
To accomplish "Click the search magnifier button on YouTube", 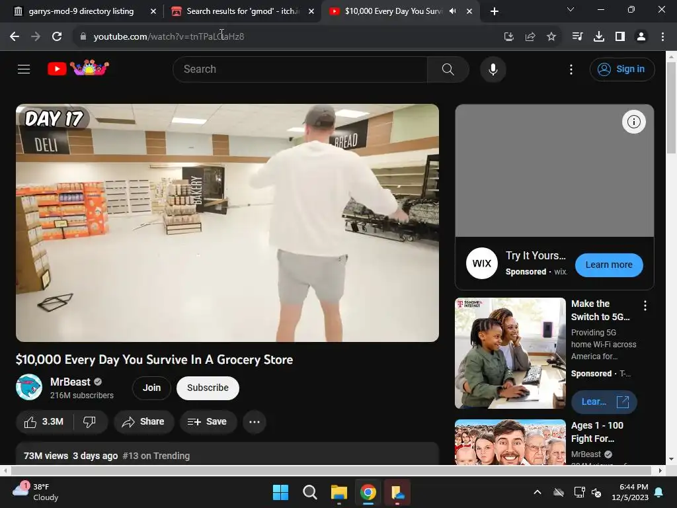I will pos(448,69).
